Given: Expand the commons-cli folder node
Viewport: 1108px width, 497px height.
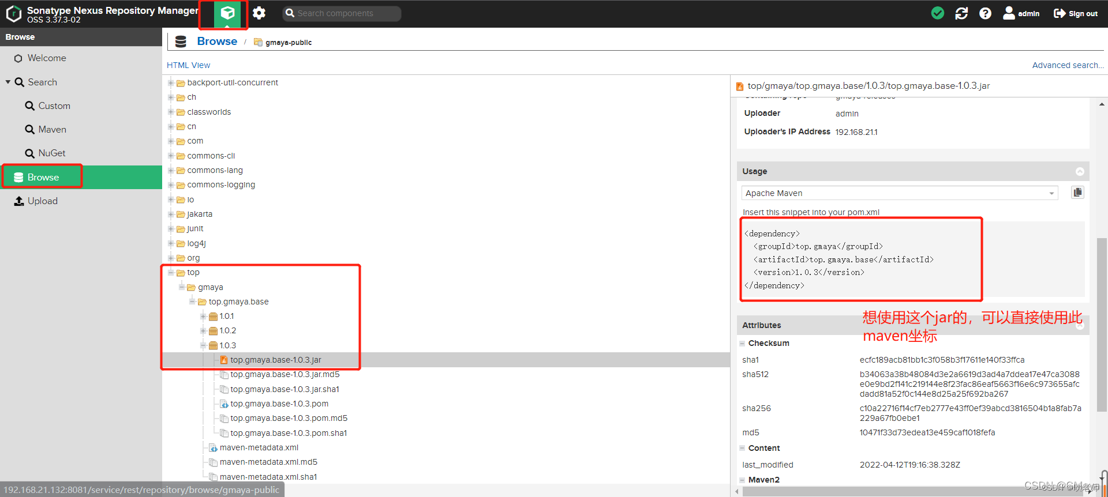Looking at the screenshot, I should click(171, 156).
